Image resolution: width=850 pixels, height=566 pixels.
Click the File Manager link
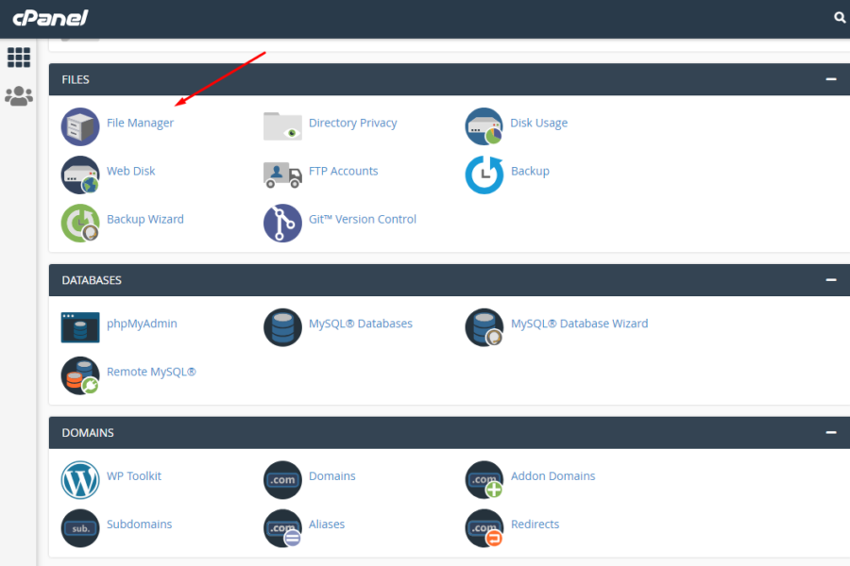click(140, 123)
